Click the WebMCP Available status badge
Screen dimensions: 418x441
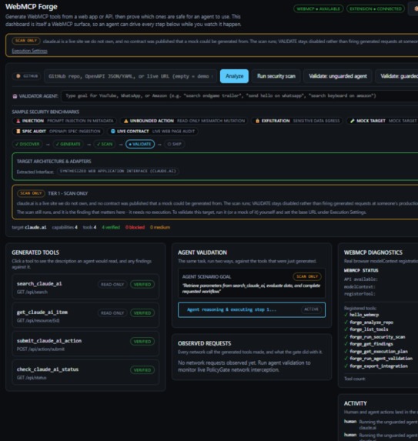318,9
